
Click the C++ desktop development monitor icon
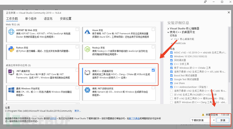coord(87,72)
